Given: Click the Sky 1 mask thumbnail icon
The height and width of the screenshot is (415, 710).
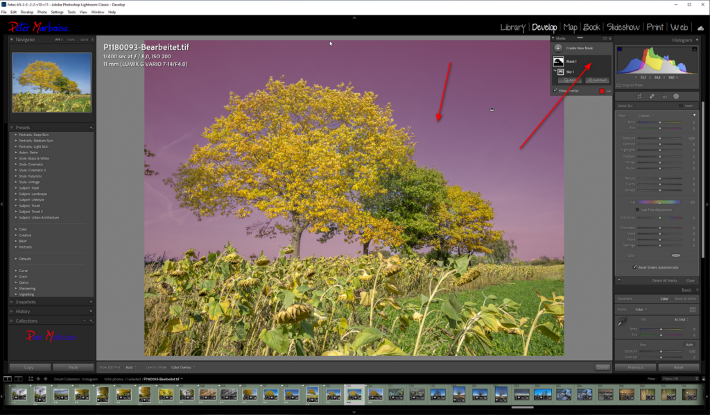Looking at the screenshot, I should tap(560, 71).
